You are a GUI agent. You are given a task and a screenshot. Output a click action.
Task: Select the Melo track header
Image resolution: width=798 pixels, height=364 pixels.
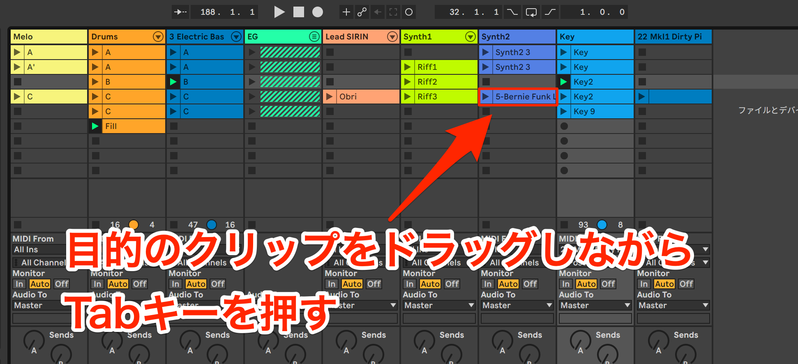coord(49,37)
